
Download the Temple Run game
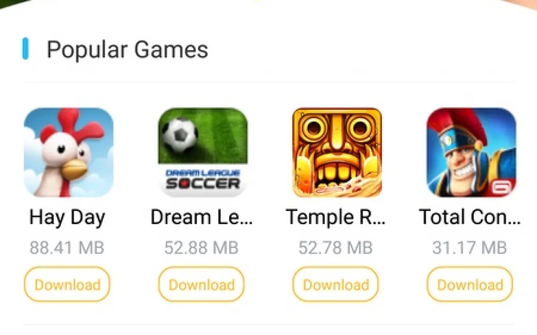click(x=336, y=284)
